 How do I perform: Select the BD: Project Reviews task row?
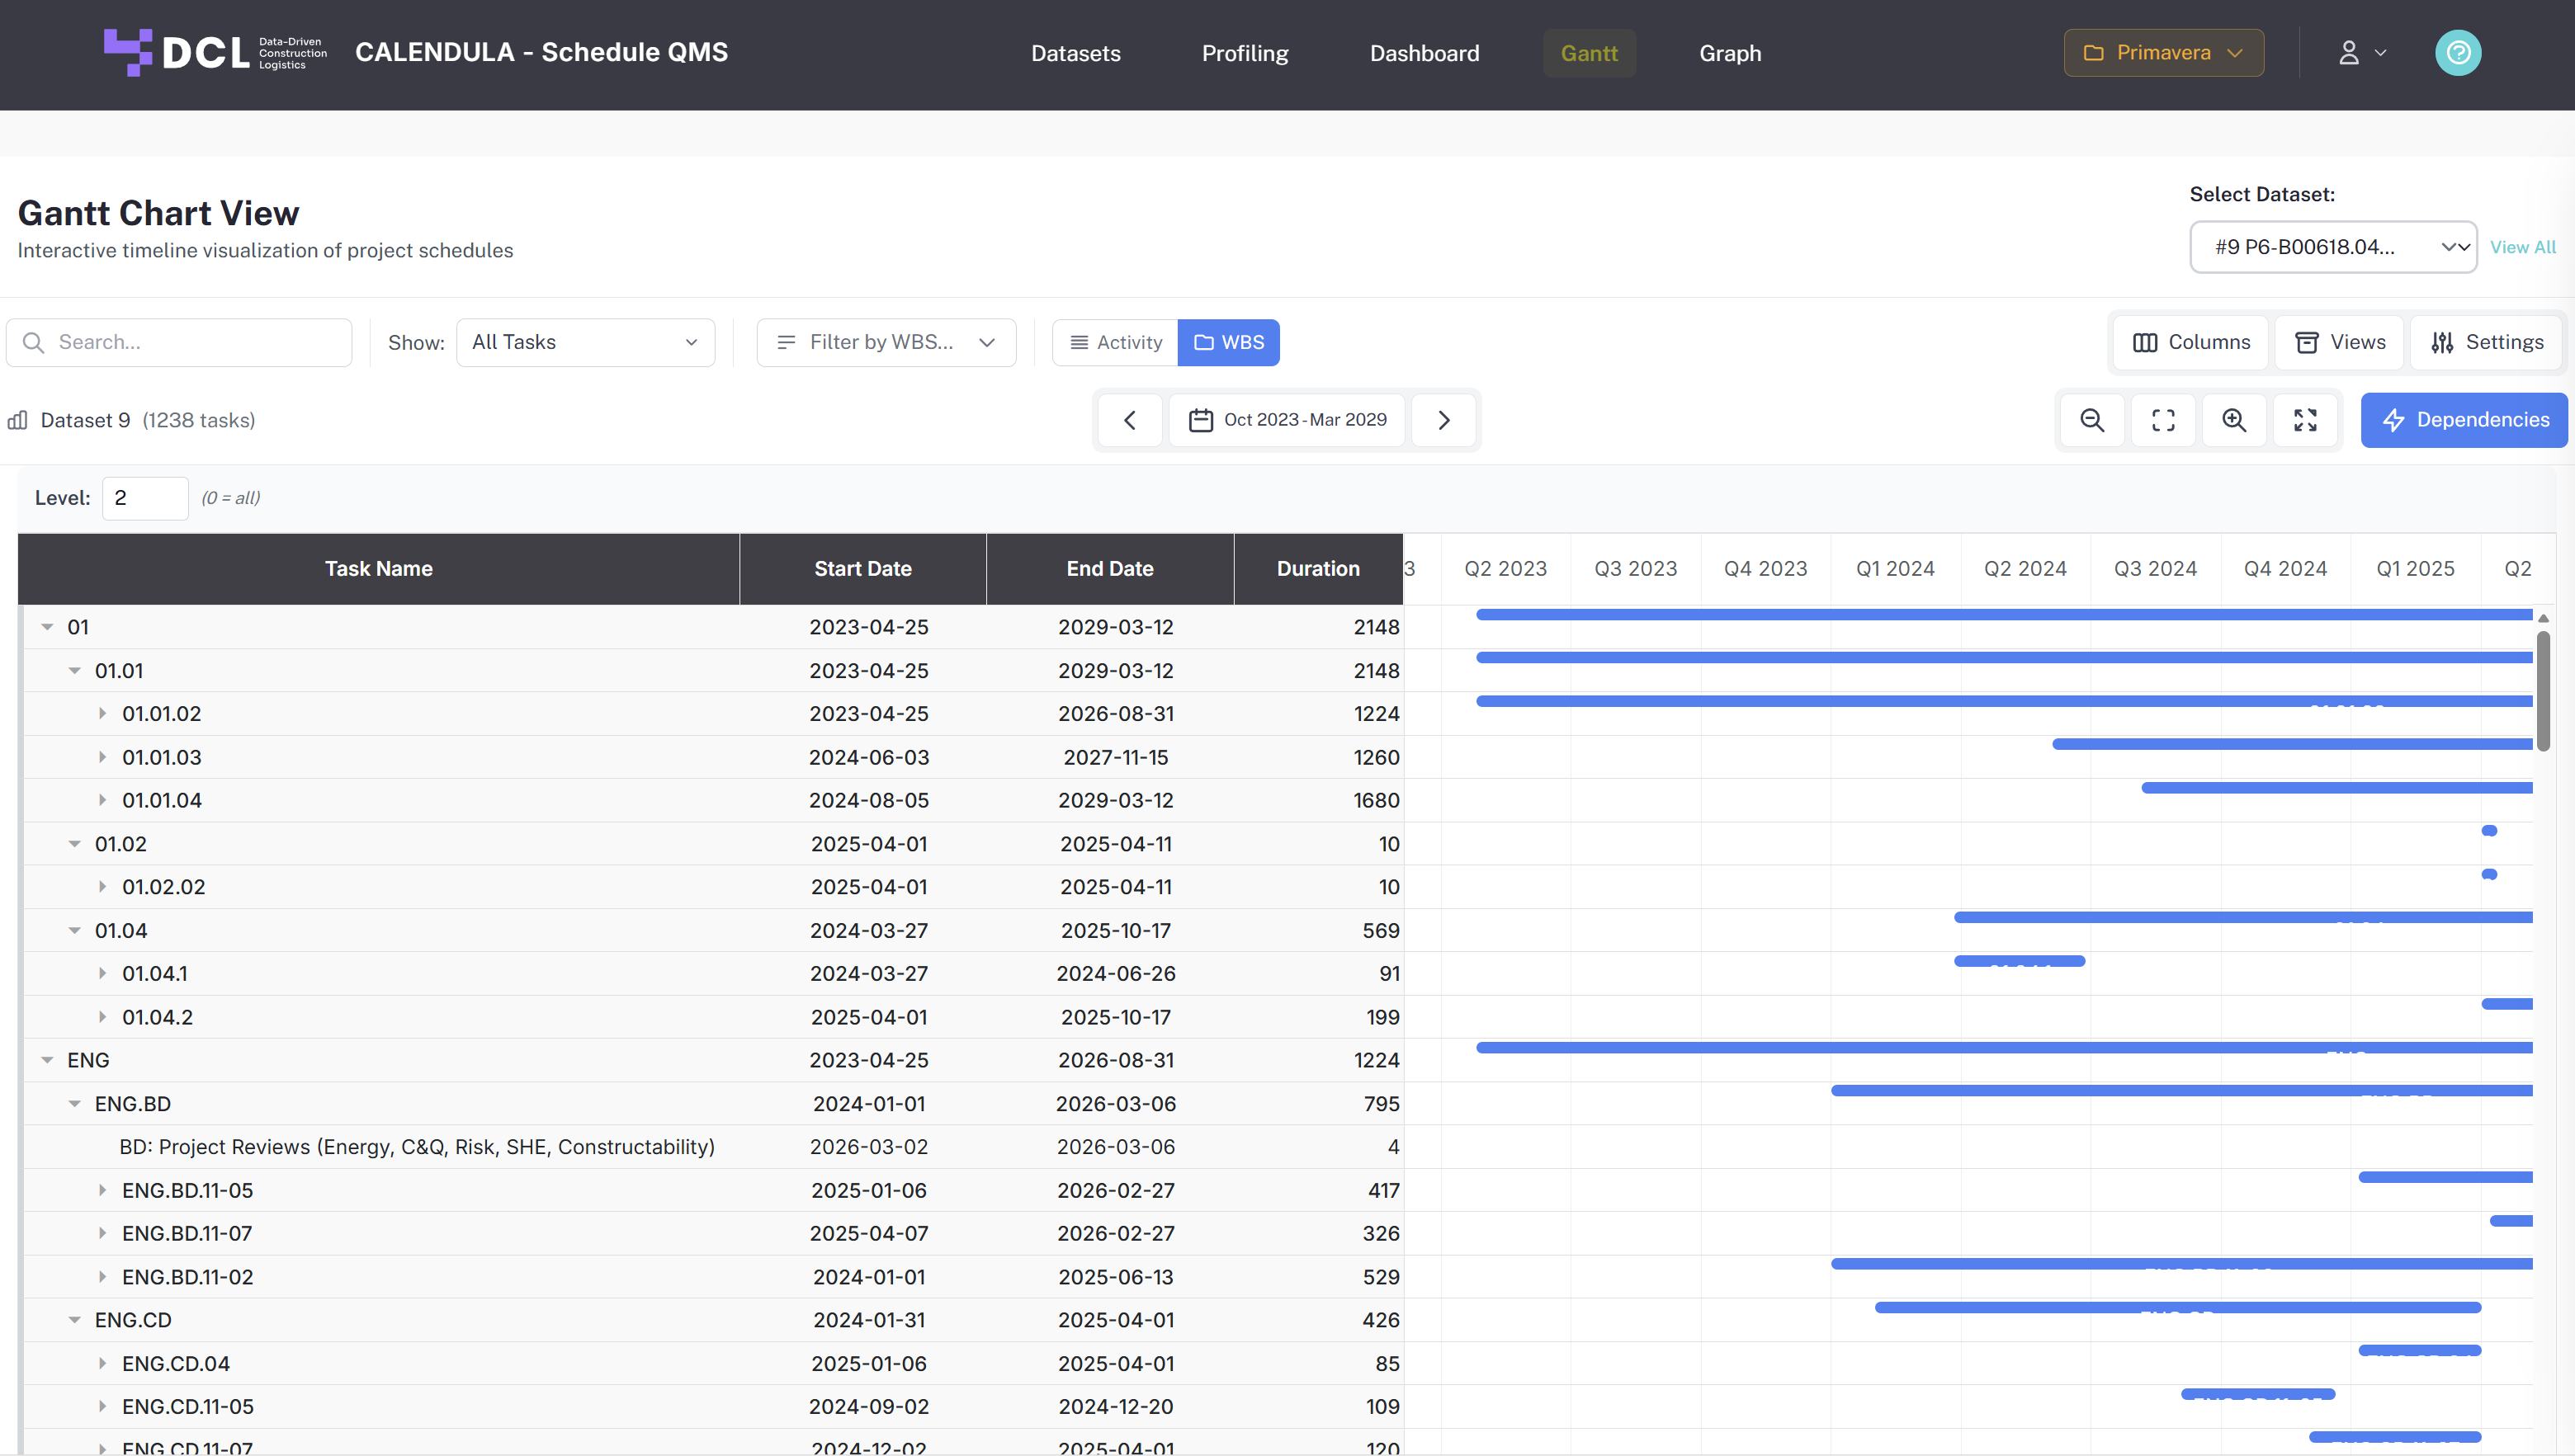712,1147
